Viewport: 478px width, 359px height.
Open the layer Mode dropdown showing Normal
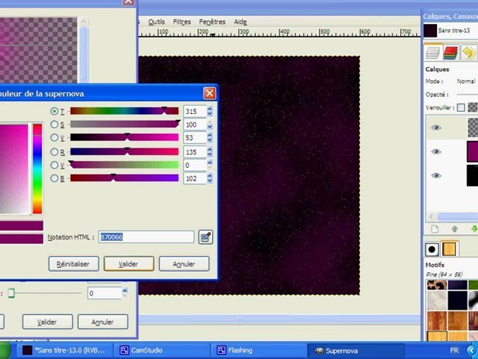[x=466, y=81]
